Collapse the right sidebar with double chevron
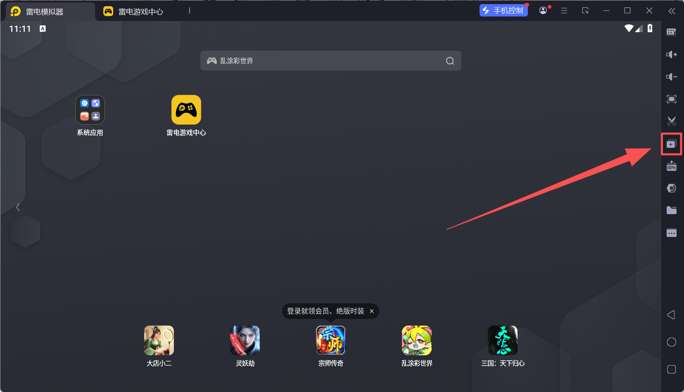 [x=672, y=11]
